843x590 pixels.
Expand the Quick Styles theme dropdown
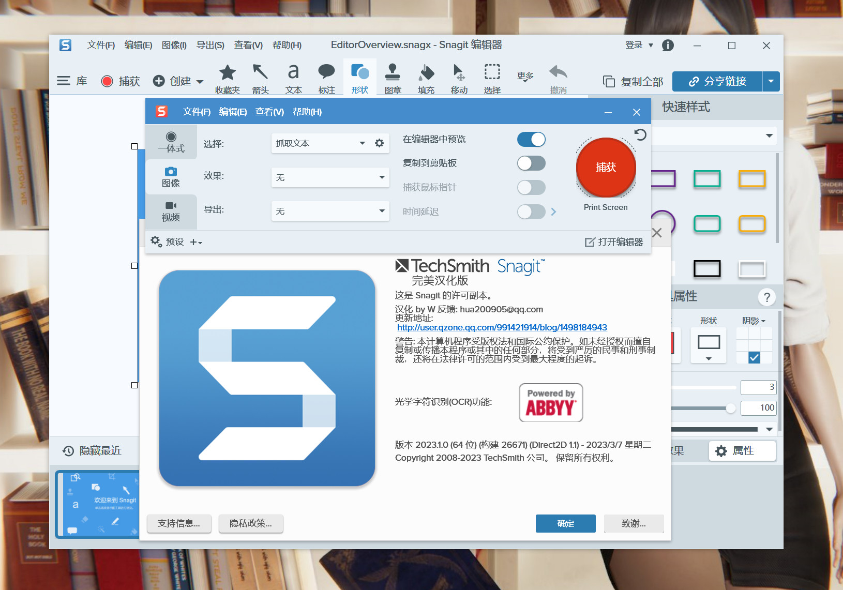pyautogui.click(x=770, y=135)
